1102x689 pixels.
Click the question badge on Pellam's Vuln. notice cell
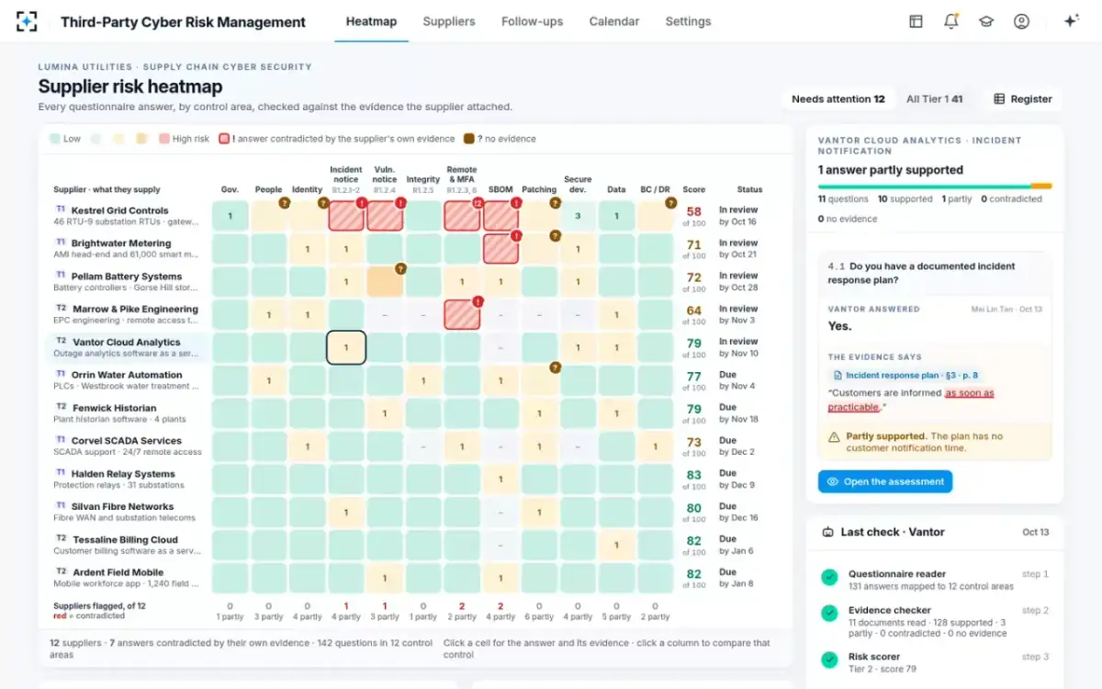(400, 268)
